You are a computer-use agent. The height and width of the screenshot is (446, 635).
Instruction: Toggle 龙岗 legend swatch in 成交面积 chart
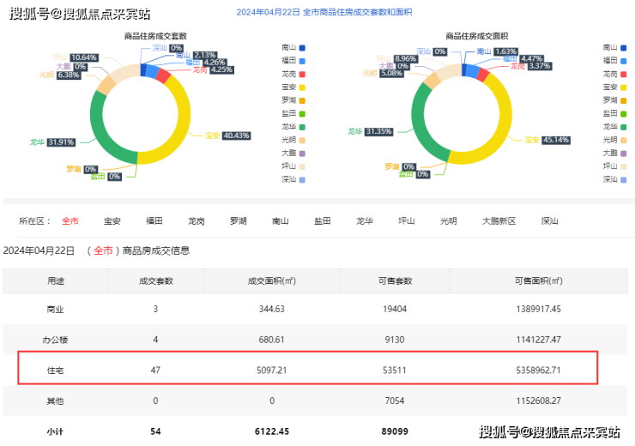[x=624, y=75]
